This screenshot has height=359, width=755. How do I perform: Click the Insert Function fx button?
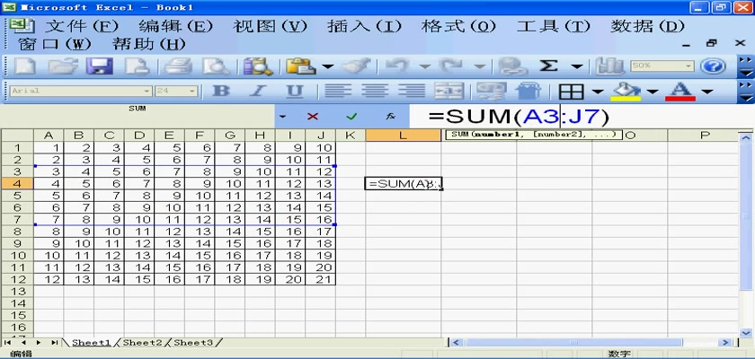[390, 116]
